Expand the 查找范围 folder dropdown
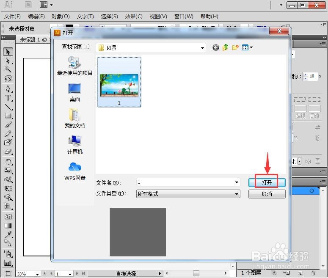The image size is (328, 278). (202, 48)
